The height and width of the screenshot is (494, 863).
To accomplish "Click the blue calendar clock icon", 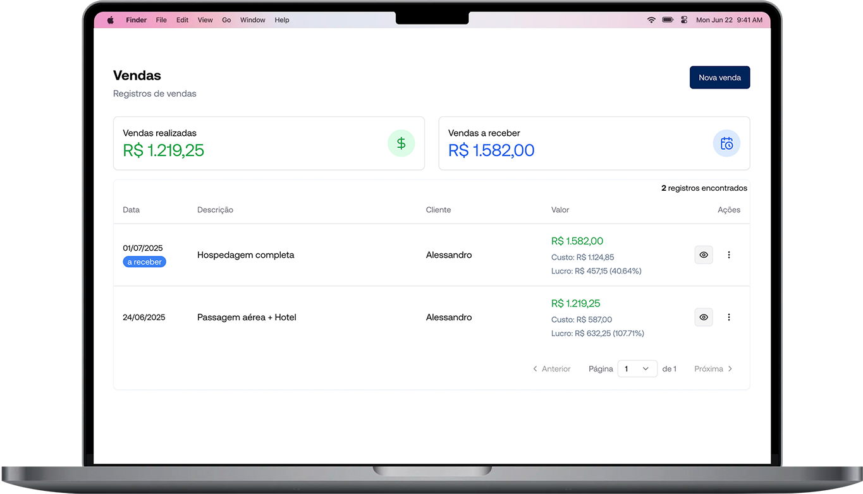I will pos(726,143).
